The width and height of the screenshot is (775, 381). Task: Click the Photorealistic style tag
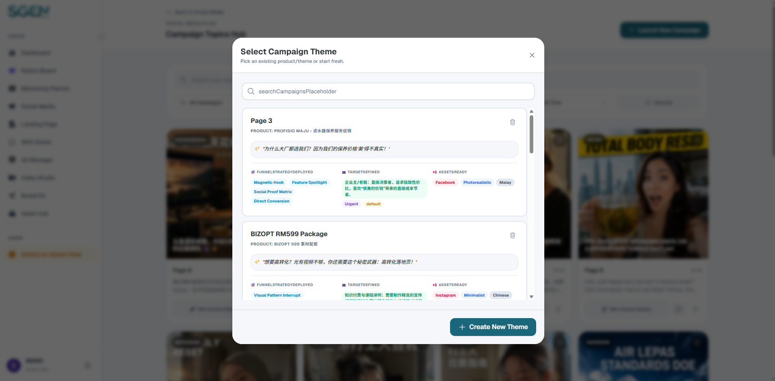click(x=477, y=183)
